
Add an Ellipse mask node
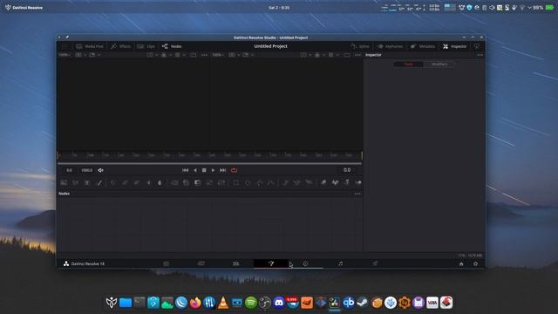(248, 182)
